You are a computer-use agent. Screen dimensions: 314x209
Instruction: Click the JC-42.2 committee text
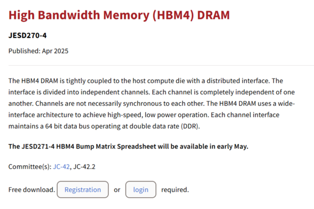84,166
